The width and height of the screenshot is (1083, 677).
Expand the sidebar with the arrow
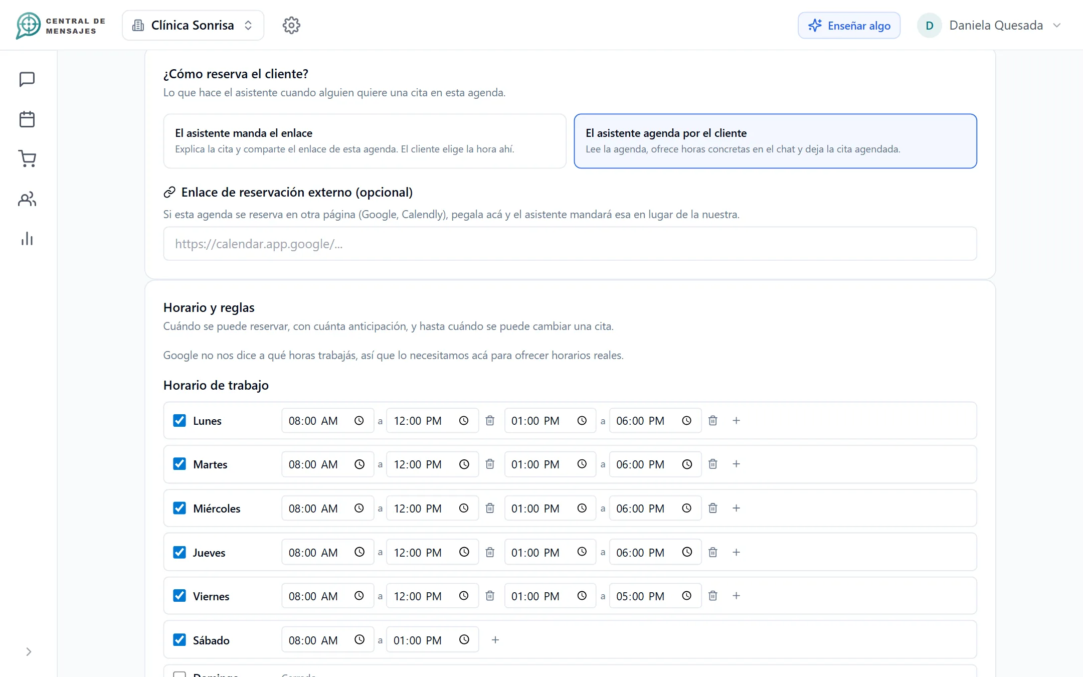pos(29,651)
